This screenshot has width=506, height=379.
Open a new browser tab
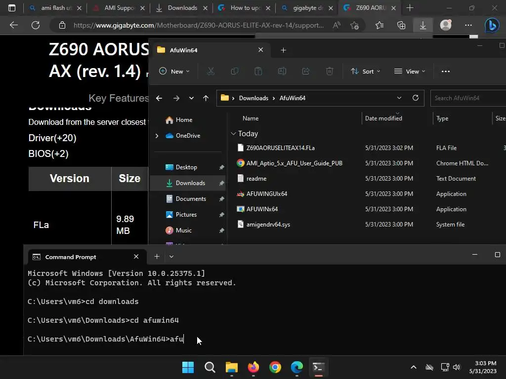pyautogui.click(x=410, y=8)
